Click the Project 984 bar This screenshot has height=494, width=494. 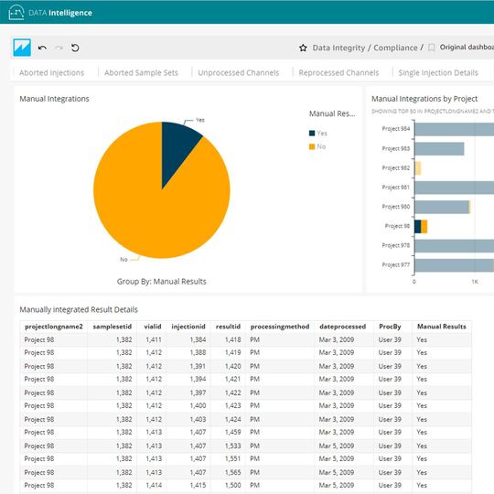[x=454, y=130]
